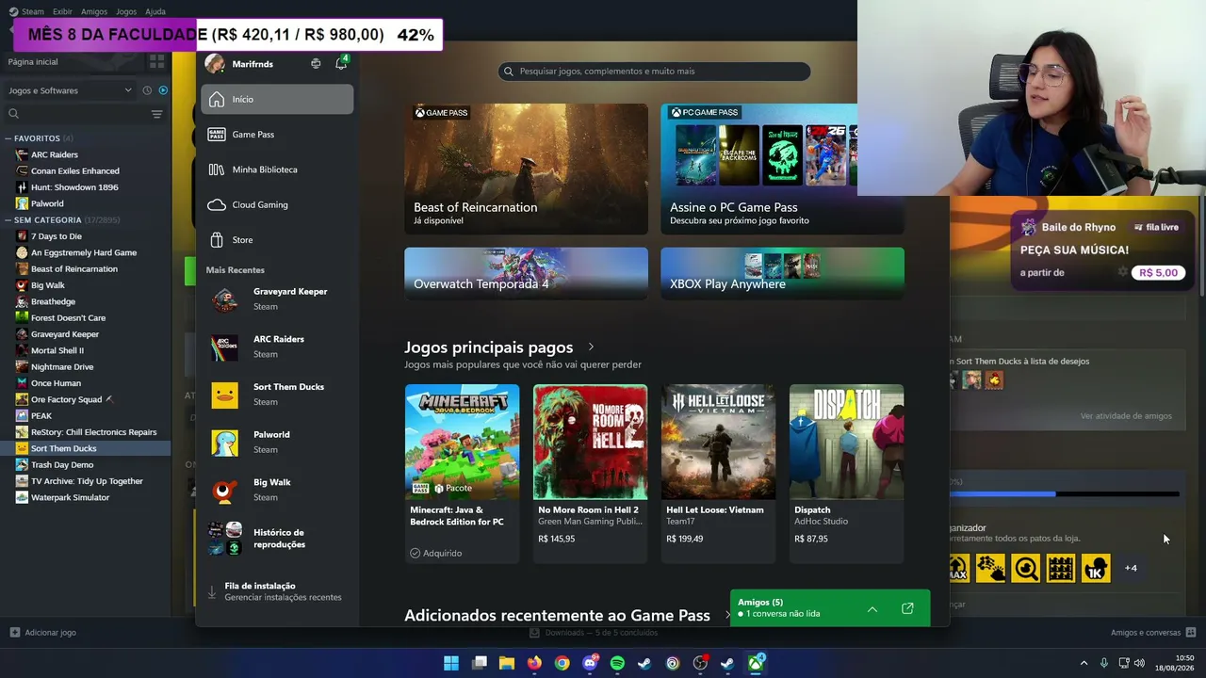Open Minha Biblioteca in Xbox sidebar
The height and width of the screenshot is (678, 1206).
277,169
